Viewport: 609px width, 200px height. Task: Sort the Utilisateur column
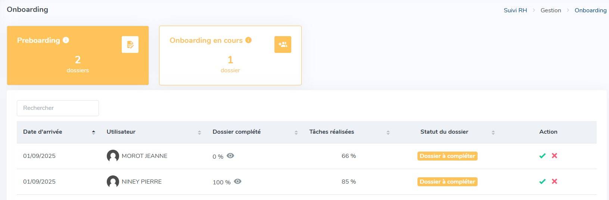click(199, 132)
